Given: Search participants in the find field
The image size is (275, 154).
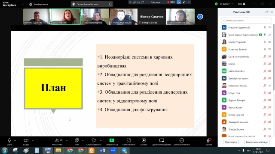Looking at the screenshot, I should [x=246, y=21].
